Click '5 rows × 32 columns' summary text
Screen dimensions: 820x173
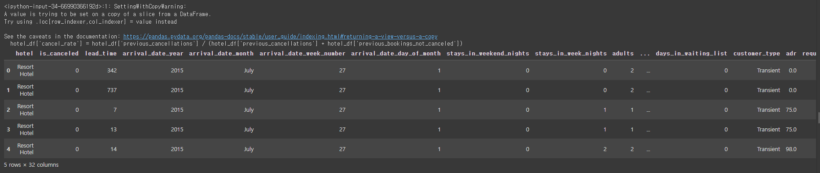coord(31,165)
